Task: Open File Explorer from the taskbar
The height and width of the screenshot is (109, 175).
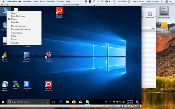Action: (67, 102)
